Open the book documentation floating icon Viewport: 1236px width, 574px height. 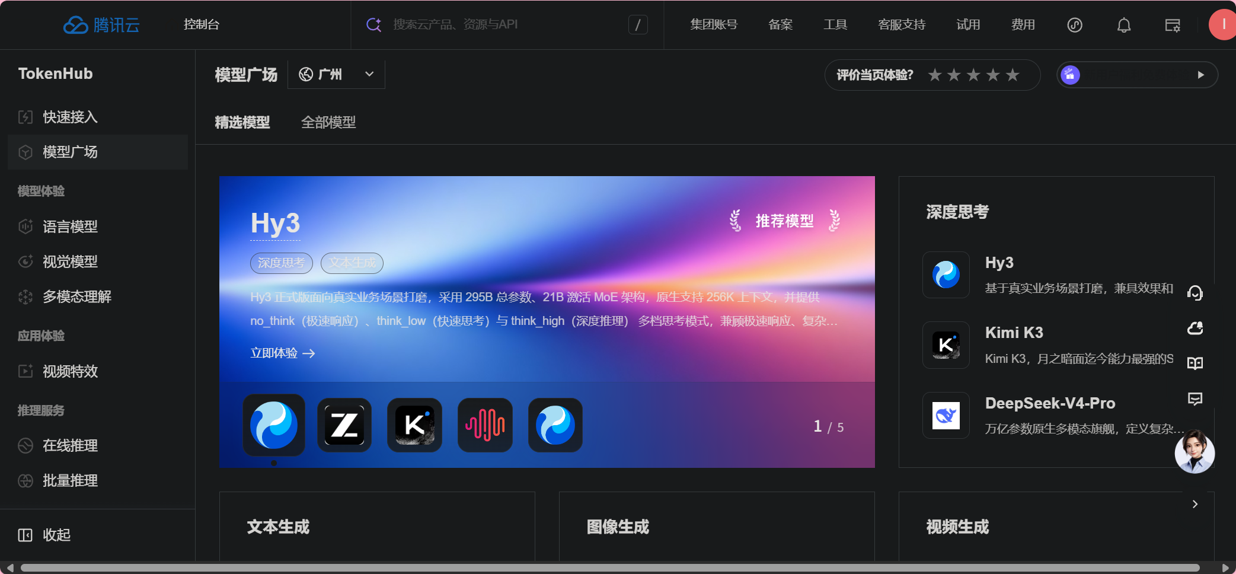coord(1195,363)
